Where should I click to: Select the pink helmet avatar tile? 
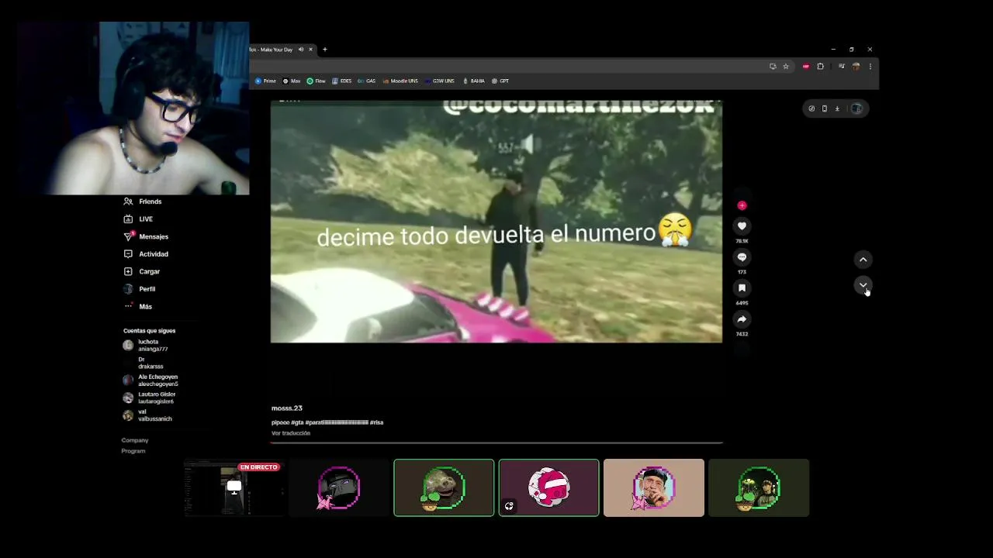click(x=548, y=488)
